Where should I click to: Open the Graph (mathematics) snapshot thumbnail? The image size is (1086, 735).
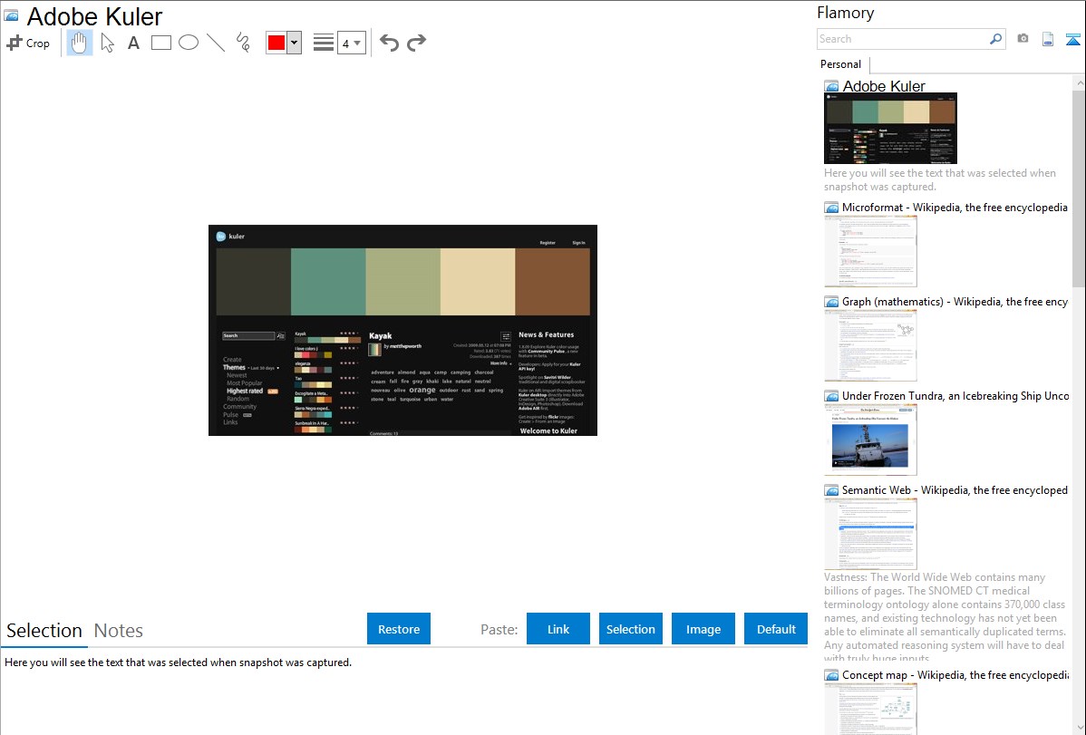click(x=870, y=345)
